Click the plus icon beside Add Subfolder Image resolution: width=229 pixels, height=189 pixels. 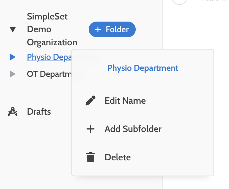[90, 129]
